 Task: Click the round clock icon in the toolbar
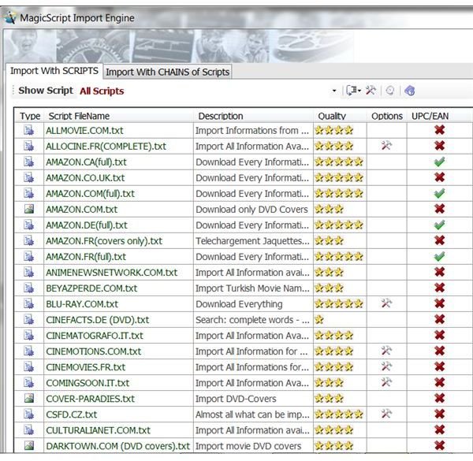(x=390, y=91)
